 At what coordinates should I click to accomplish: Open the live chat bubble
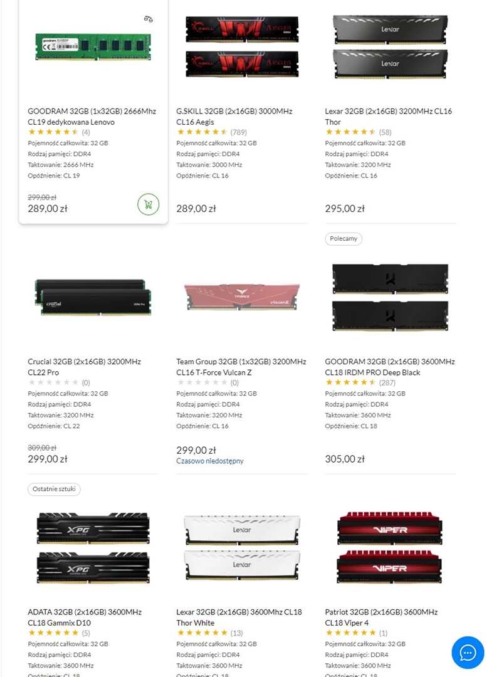(x=468, y=653)
